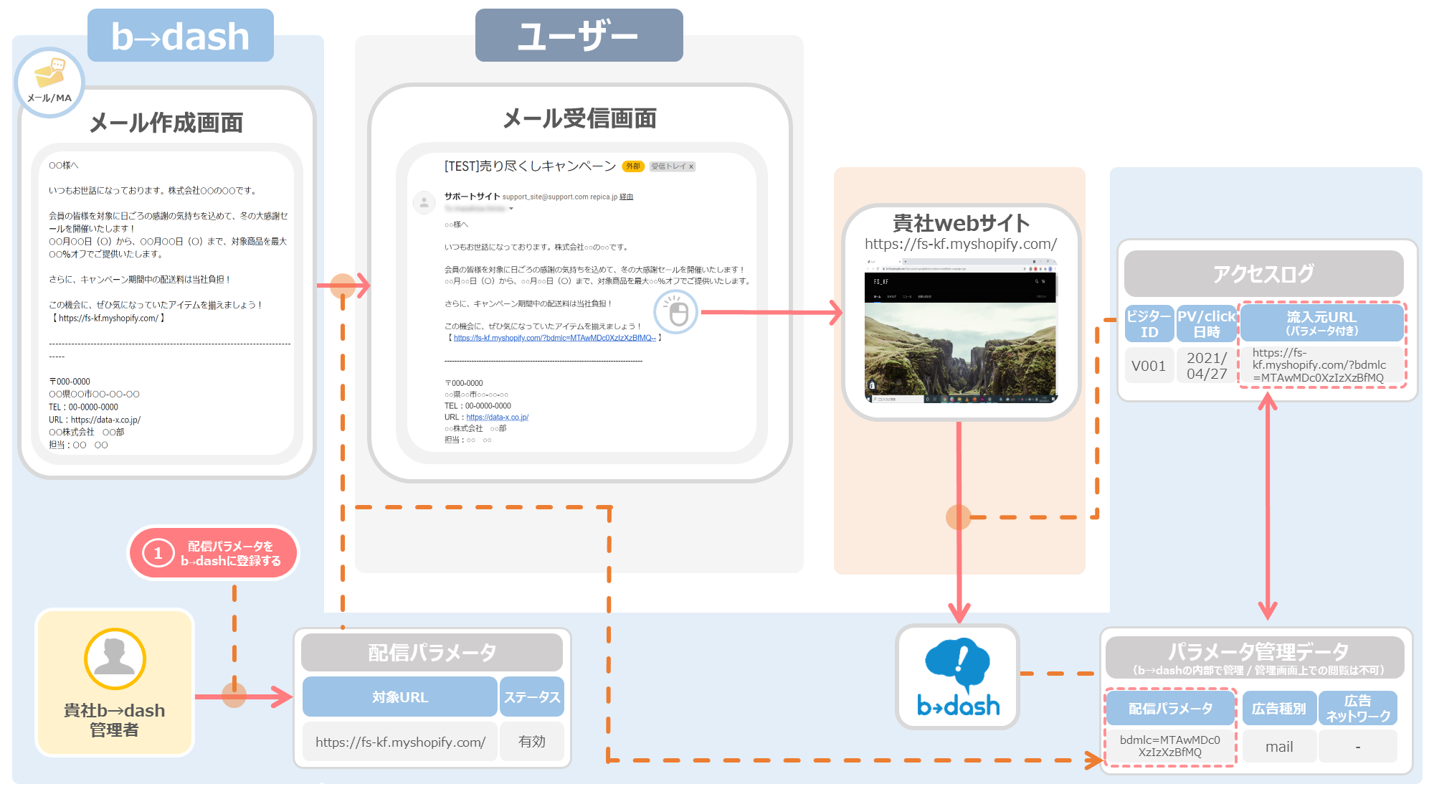This screenshot has width=1434, height=807.
Task: Click the V001 visitor ID cell
Action: click(1149, 365)
